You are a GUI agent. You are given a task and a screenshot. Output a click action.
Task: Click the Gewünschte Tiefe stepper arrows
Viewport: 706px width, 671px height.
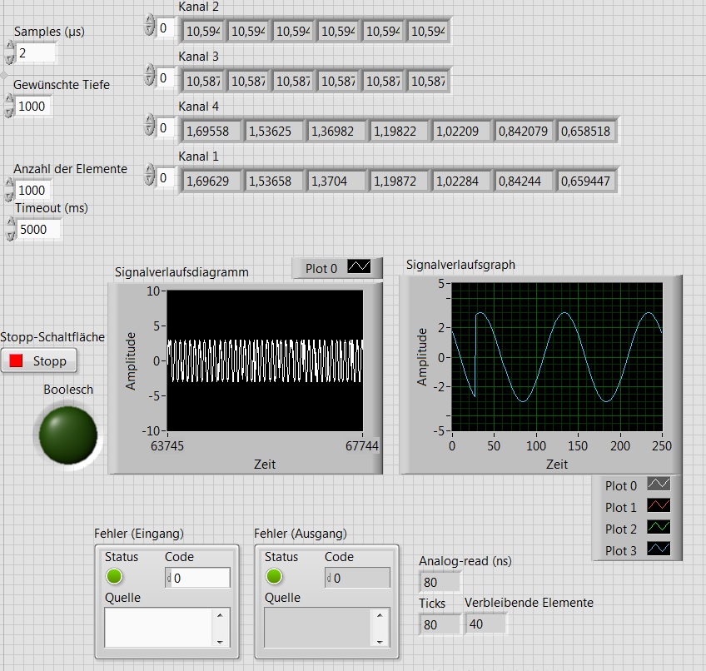point(10,107)
